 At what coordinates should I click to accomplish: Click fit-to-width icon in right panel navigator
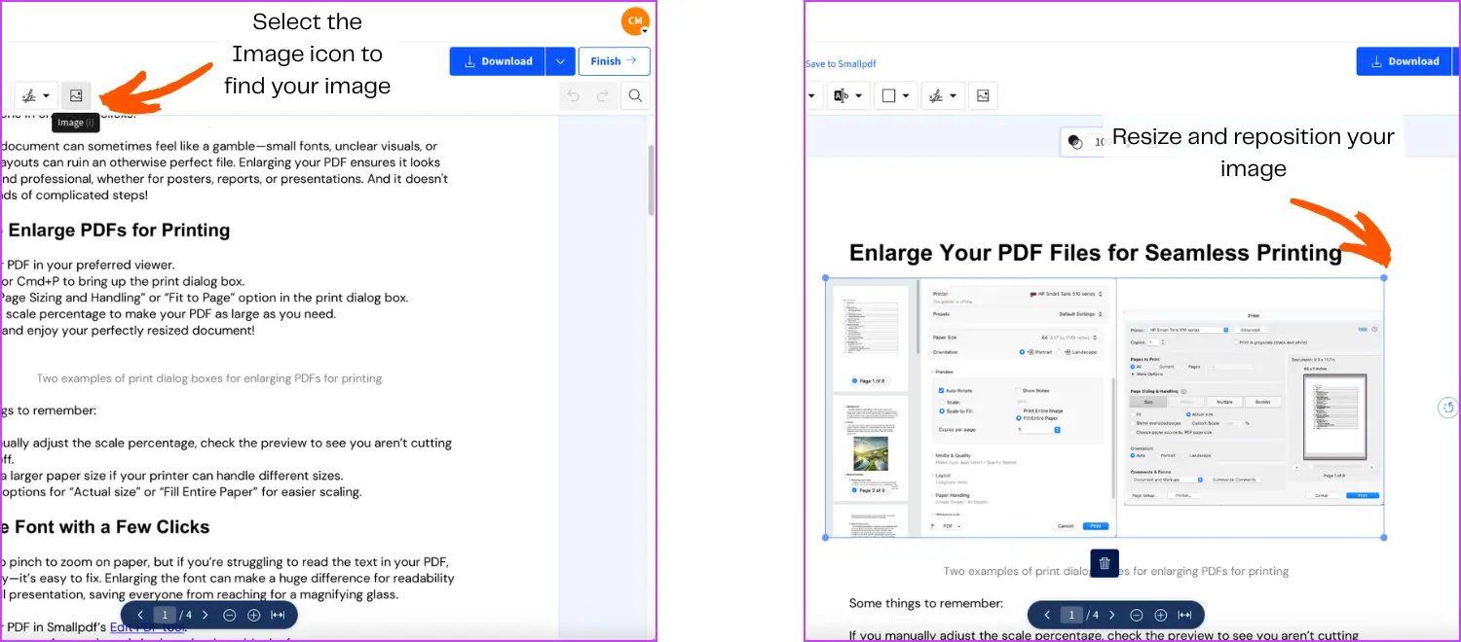pos(1184,615)
